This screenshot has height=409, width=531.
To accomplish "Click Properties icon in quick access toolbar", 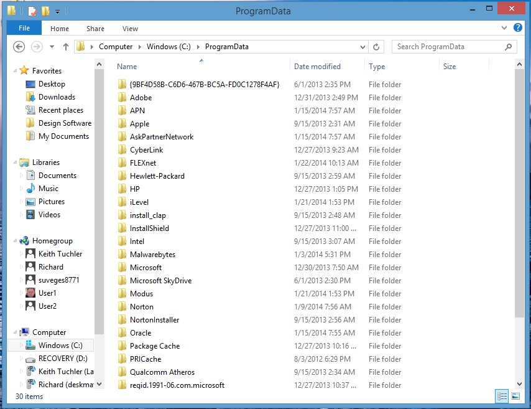I will click(32, 11).
